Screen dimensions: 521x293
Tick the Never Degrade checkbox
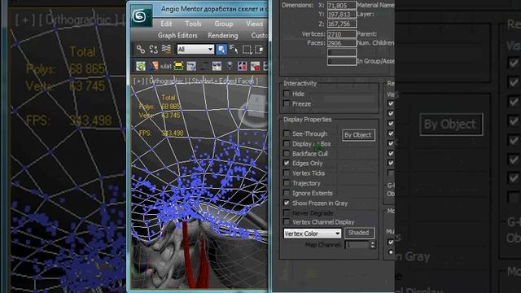pos(287,212)
